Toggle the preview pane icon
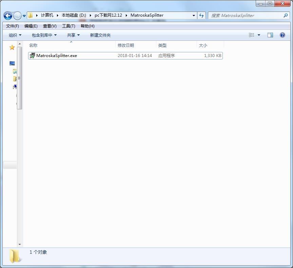Screen dimensions: 293x268 (x=270, y=35)
